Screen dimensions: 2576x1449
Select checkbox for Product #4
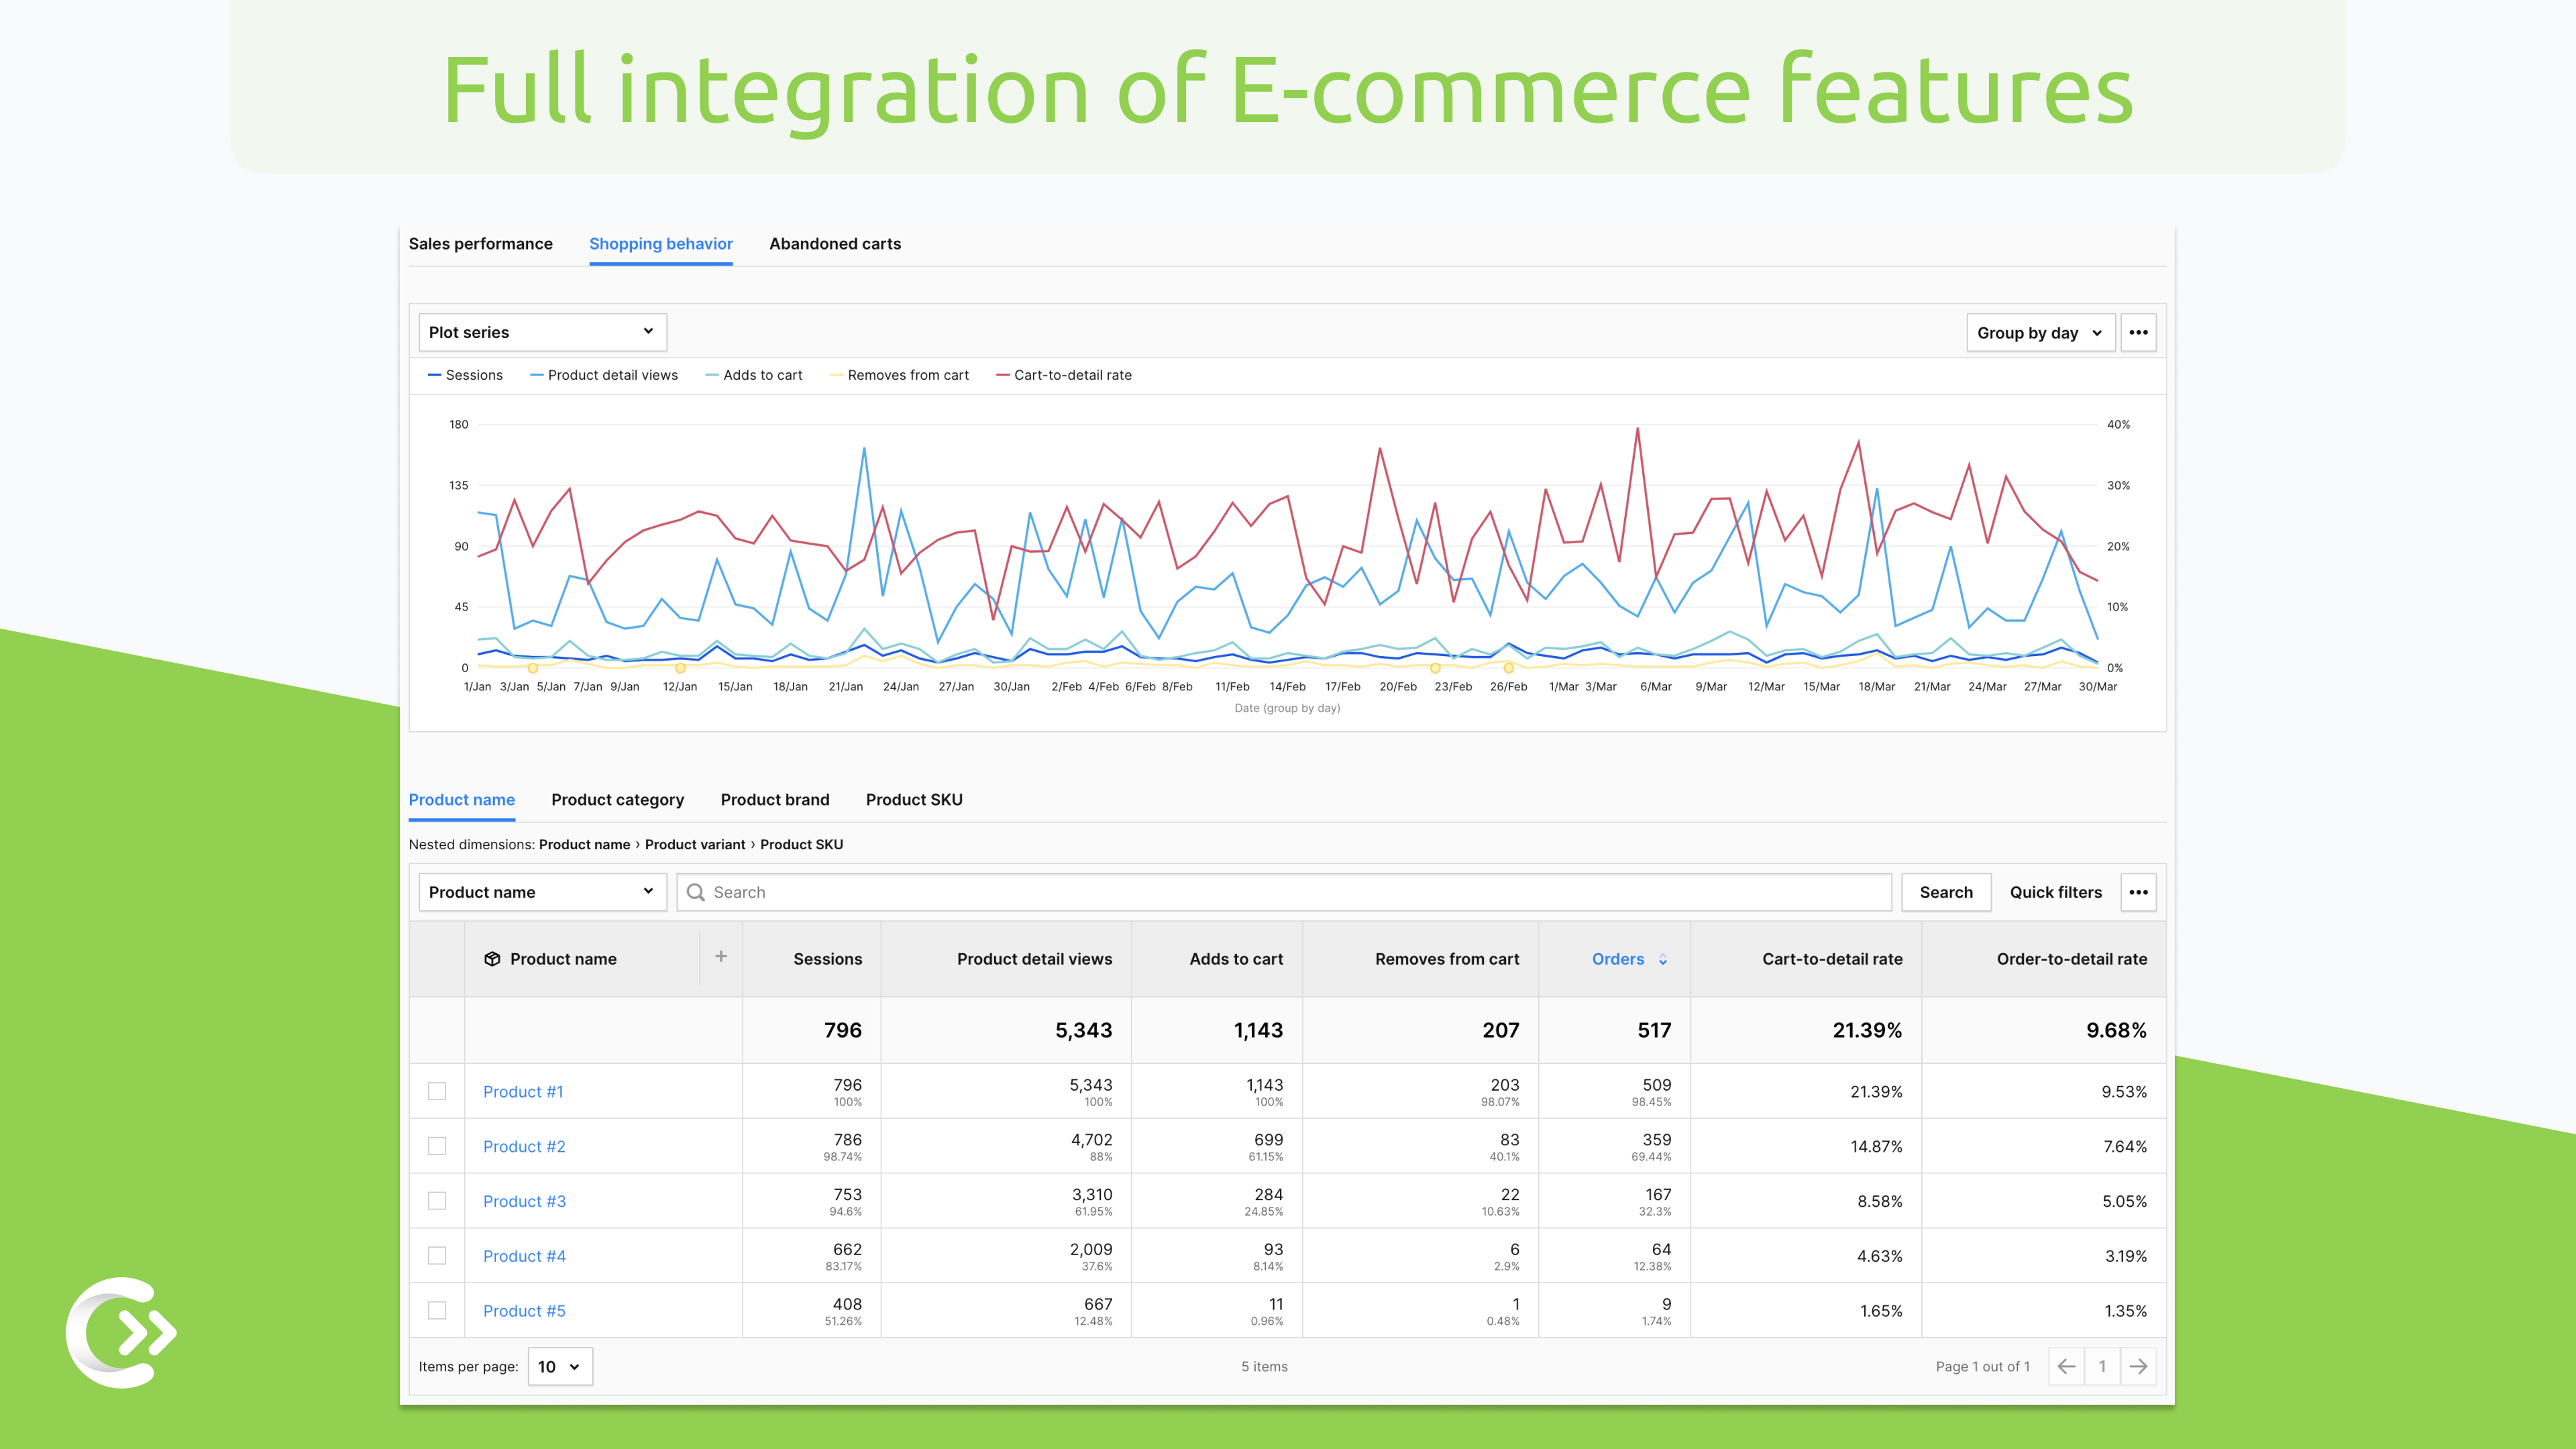(437, 1256)
